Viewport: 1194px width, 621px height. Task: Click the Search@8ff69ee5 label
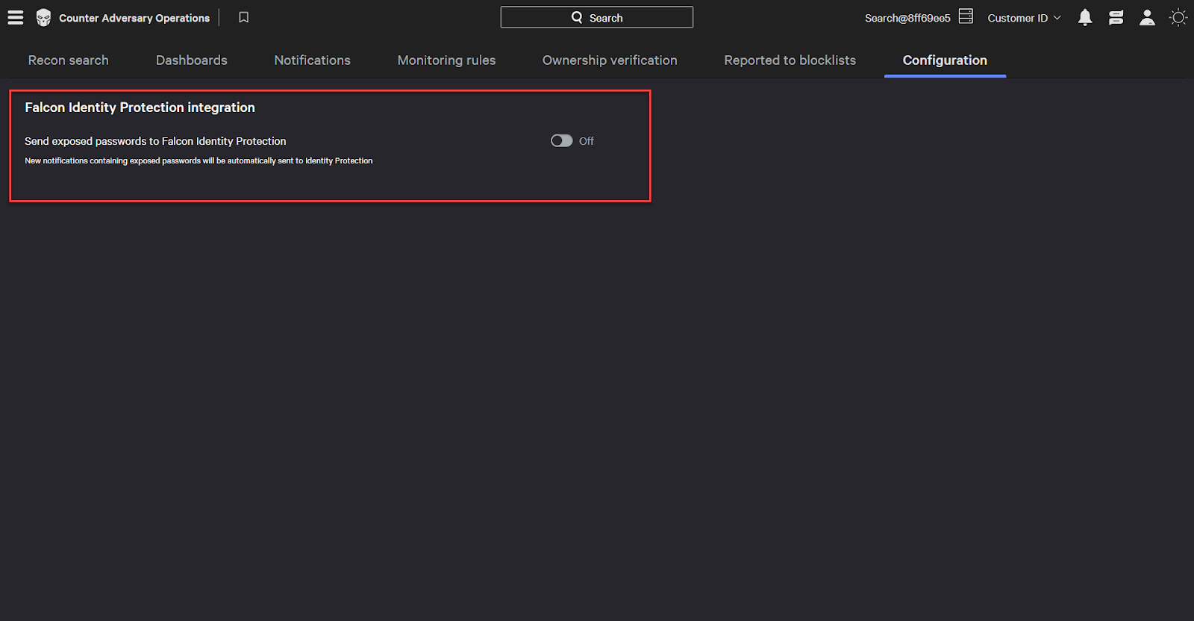point(907,18)
